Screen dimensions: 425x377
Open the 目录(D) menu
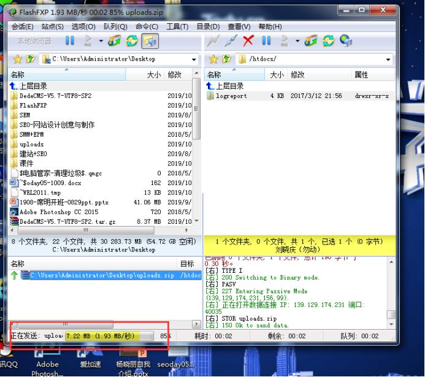[x=208, y=26]
